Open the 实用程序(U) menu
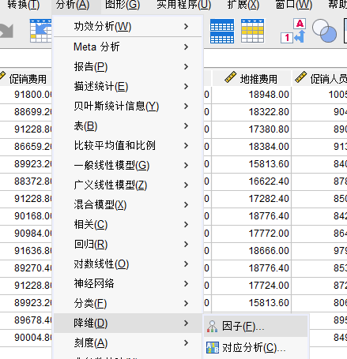Viewport: 347px width, 359px height. [184, 5]
